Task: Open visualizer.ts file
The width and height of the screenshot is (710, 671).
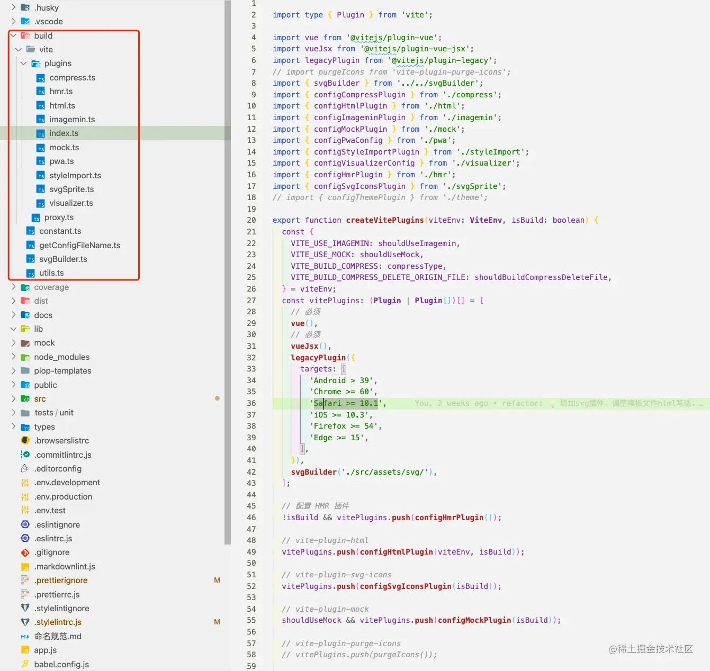Action: (x=71, y=203)
